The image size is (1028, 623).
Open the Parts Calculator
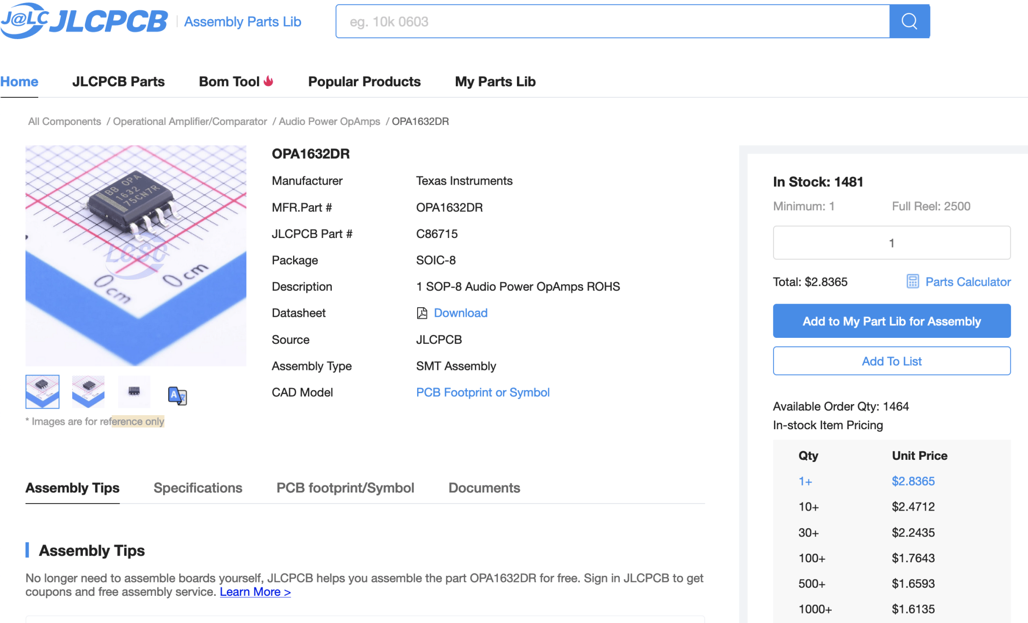click(968, 282)
